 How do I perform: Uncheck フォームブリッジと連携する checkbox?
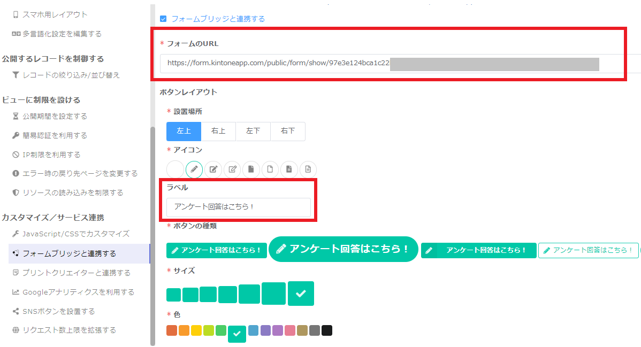point(164,19)
